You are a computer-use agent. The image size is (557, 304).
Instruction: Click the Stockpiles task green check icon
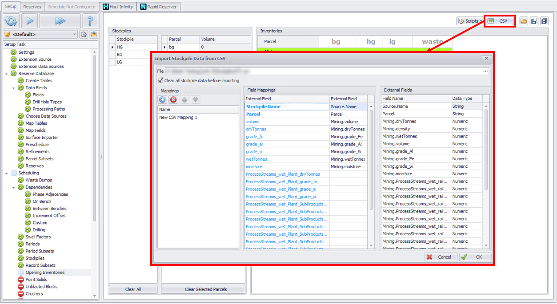[21, 258]
